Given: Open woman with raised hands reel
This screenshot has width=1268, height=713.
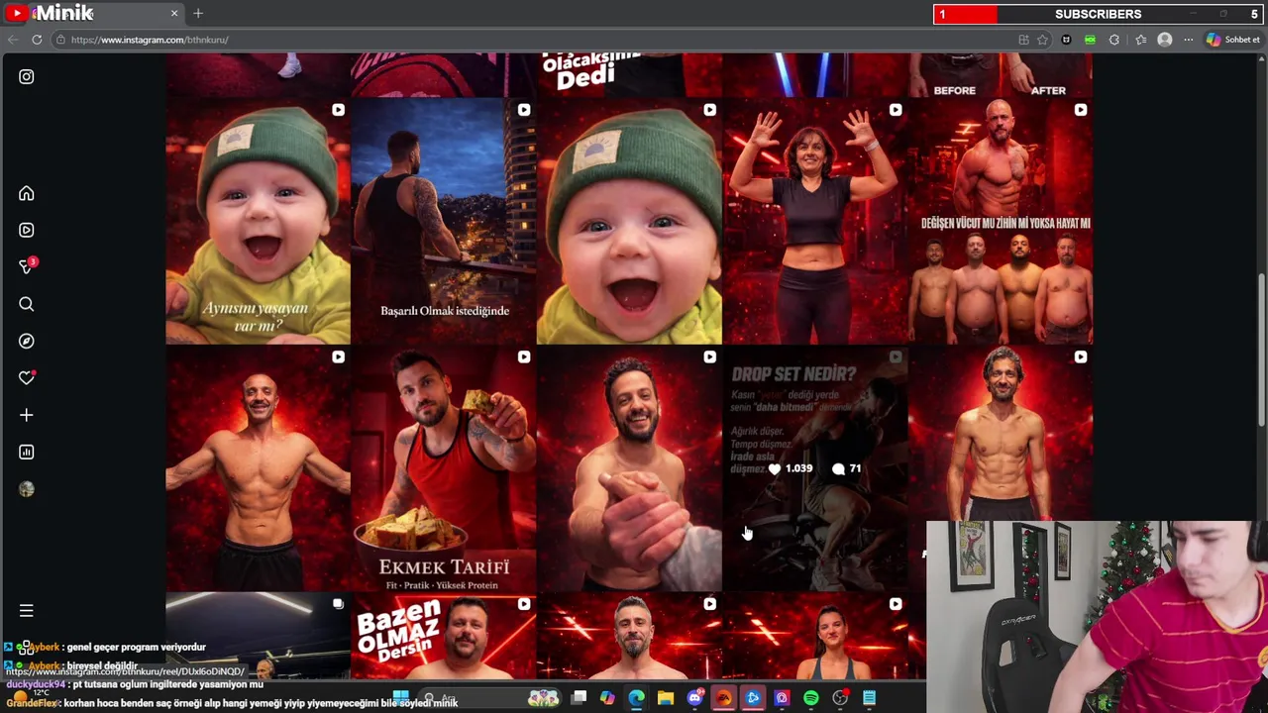Looking at the screenshot, I should 814,220.
